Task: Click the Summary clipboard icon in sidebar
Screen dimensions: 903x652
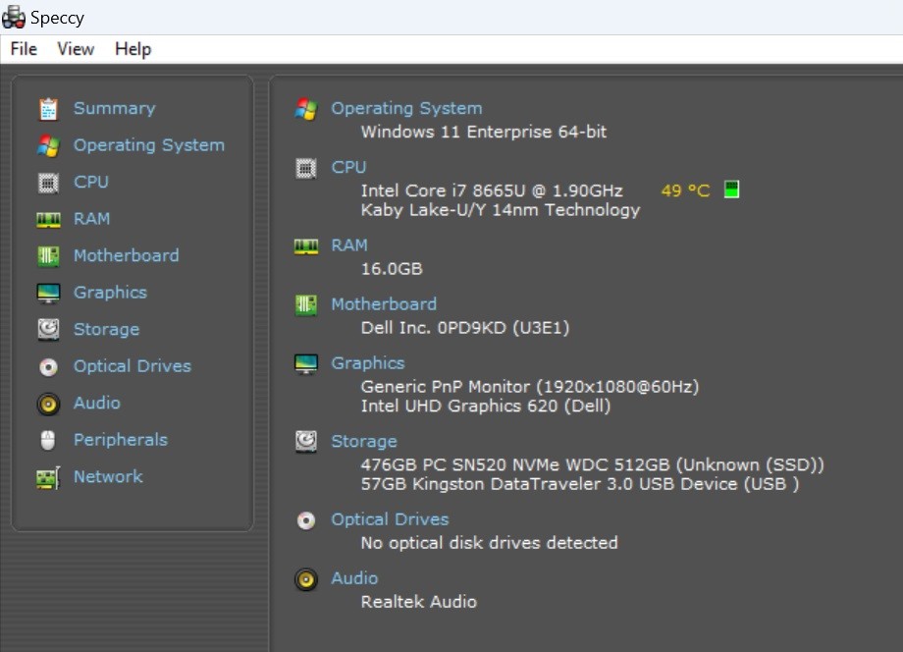Action: [x=48, y=109]
